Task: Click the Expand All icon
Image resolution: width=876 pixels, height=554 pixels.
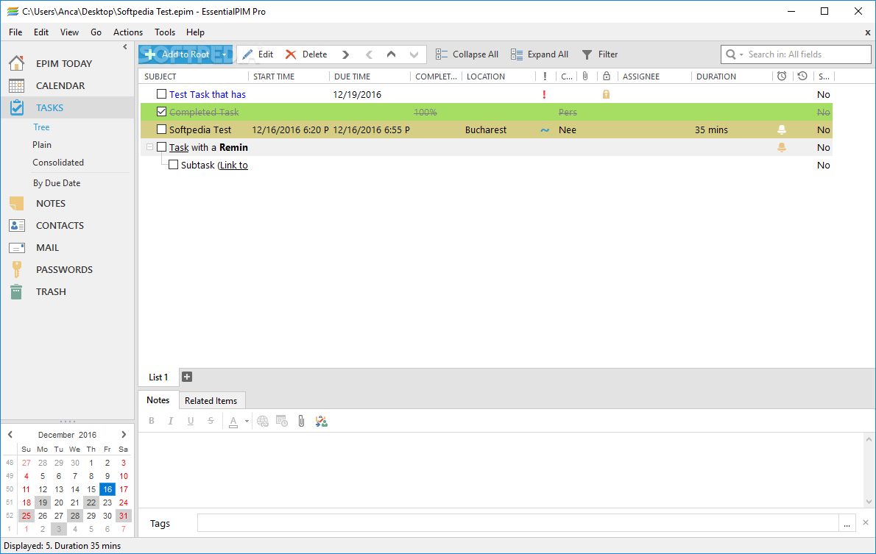Action: click(x=517, y=54)
